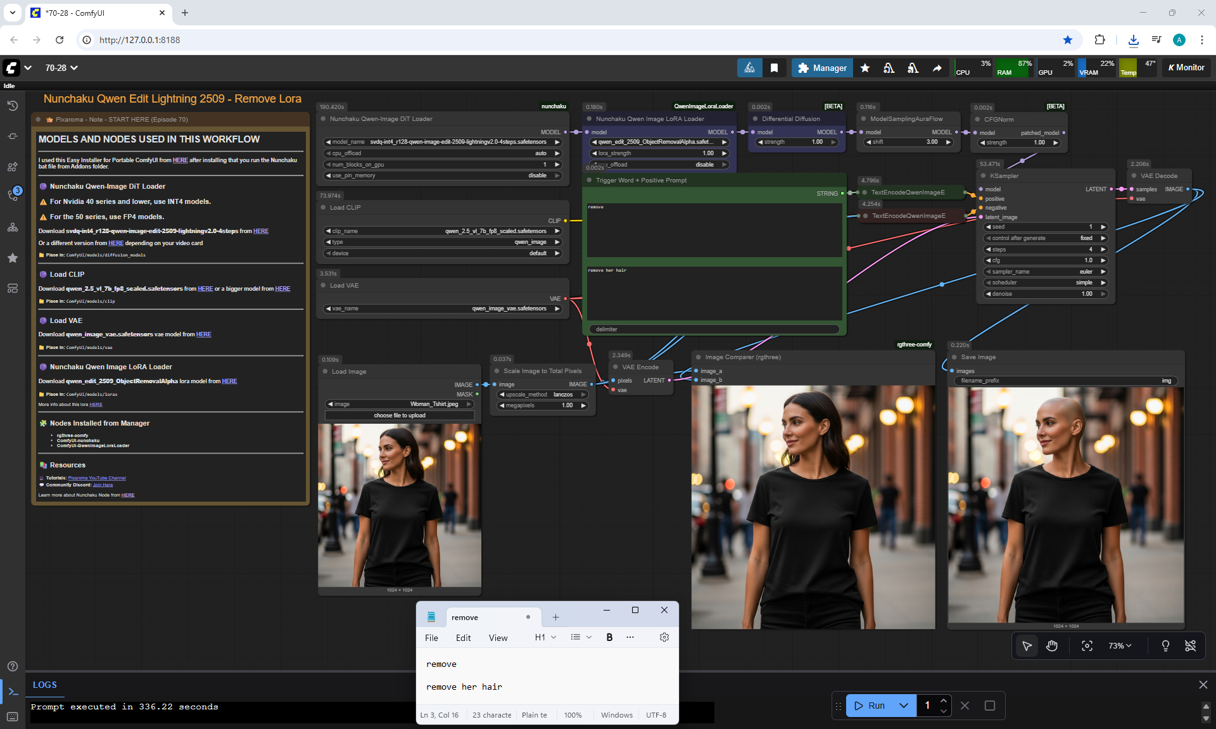This screenshot has width=1216, height=729.
Task: Click the fit view to canvas icon
Action: [x=1087, y=645]
